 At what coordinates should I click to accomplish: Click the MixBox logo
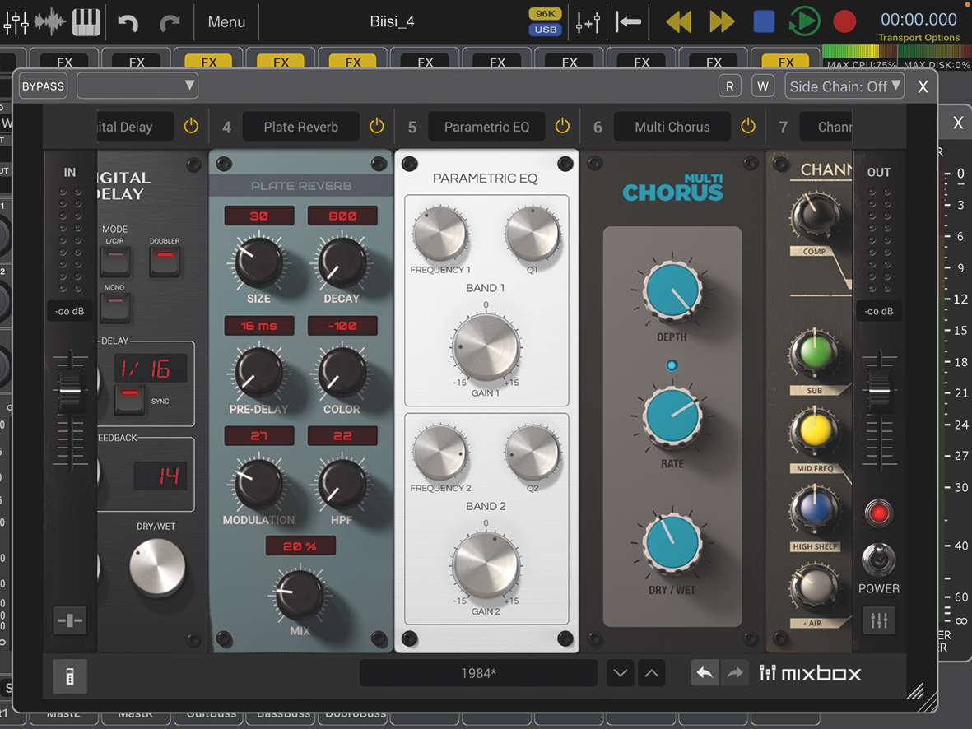(x=810, y=673)
